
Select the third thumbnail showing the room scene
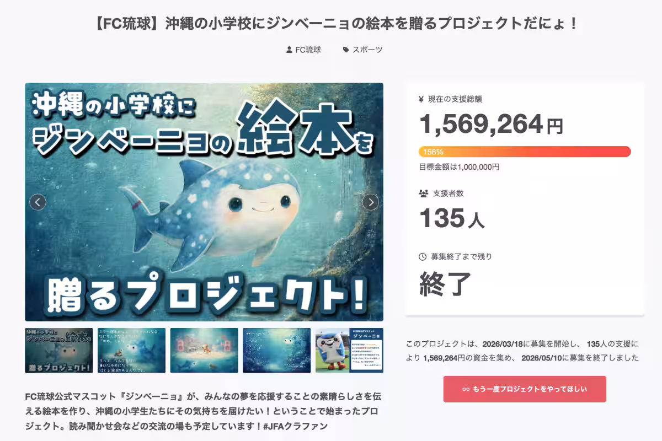(x=204, y=351)
